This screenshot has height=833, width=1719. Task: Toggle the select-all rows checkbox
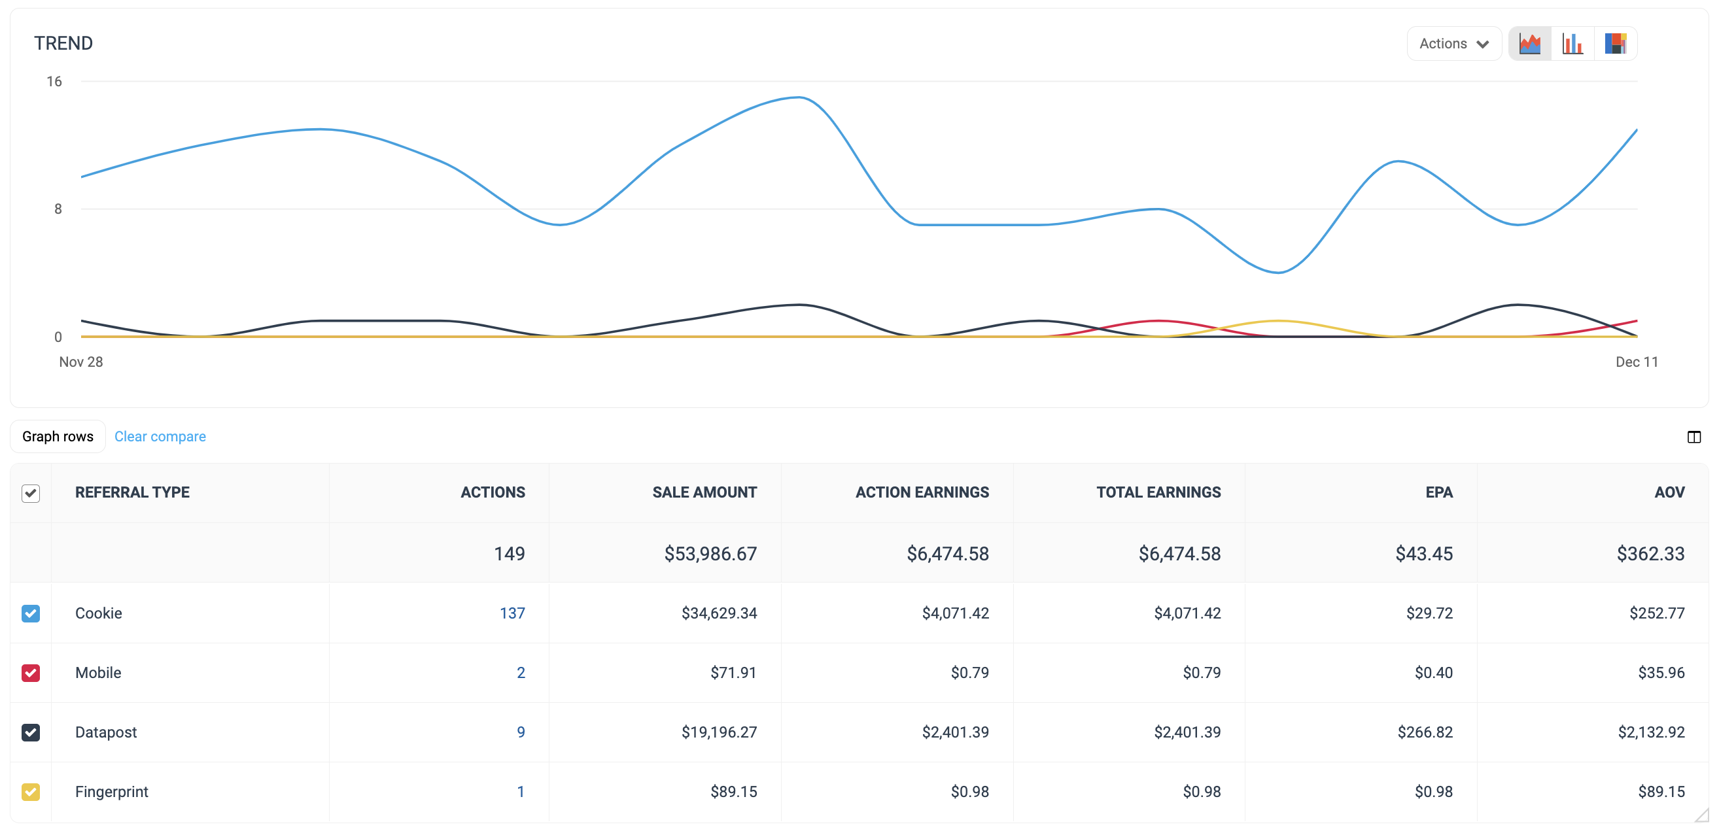[31, 493]
